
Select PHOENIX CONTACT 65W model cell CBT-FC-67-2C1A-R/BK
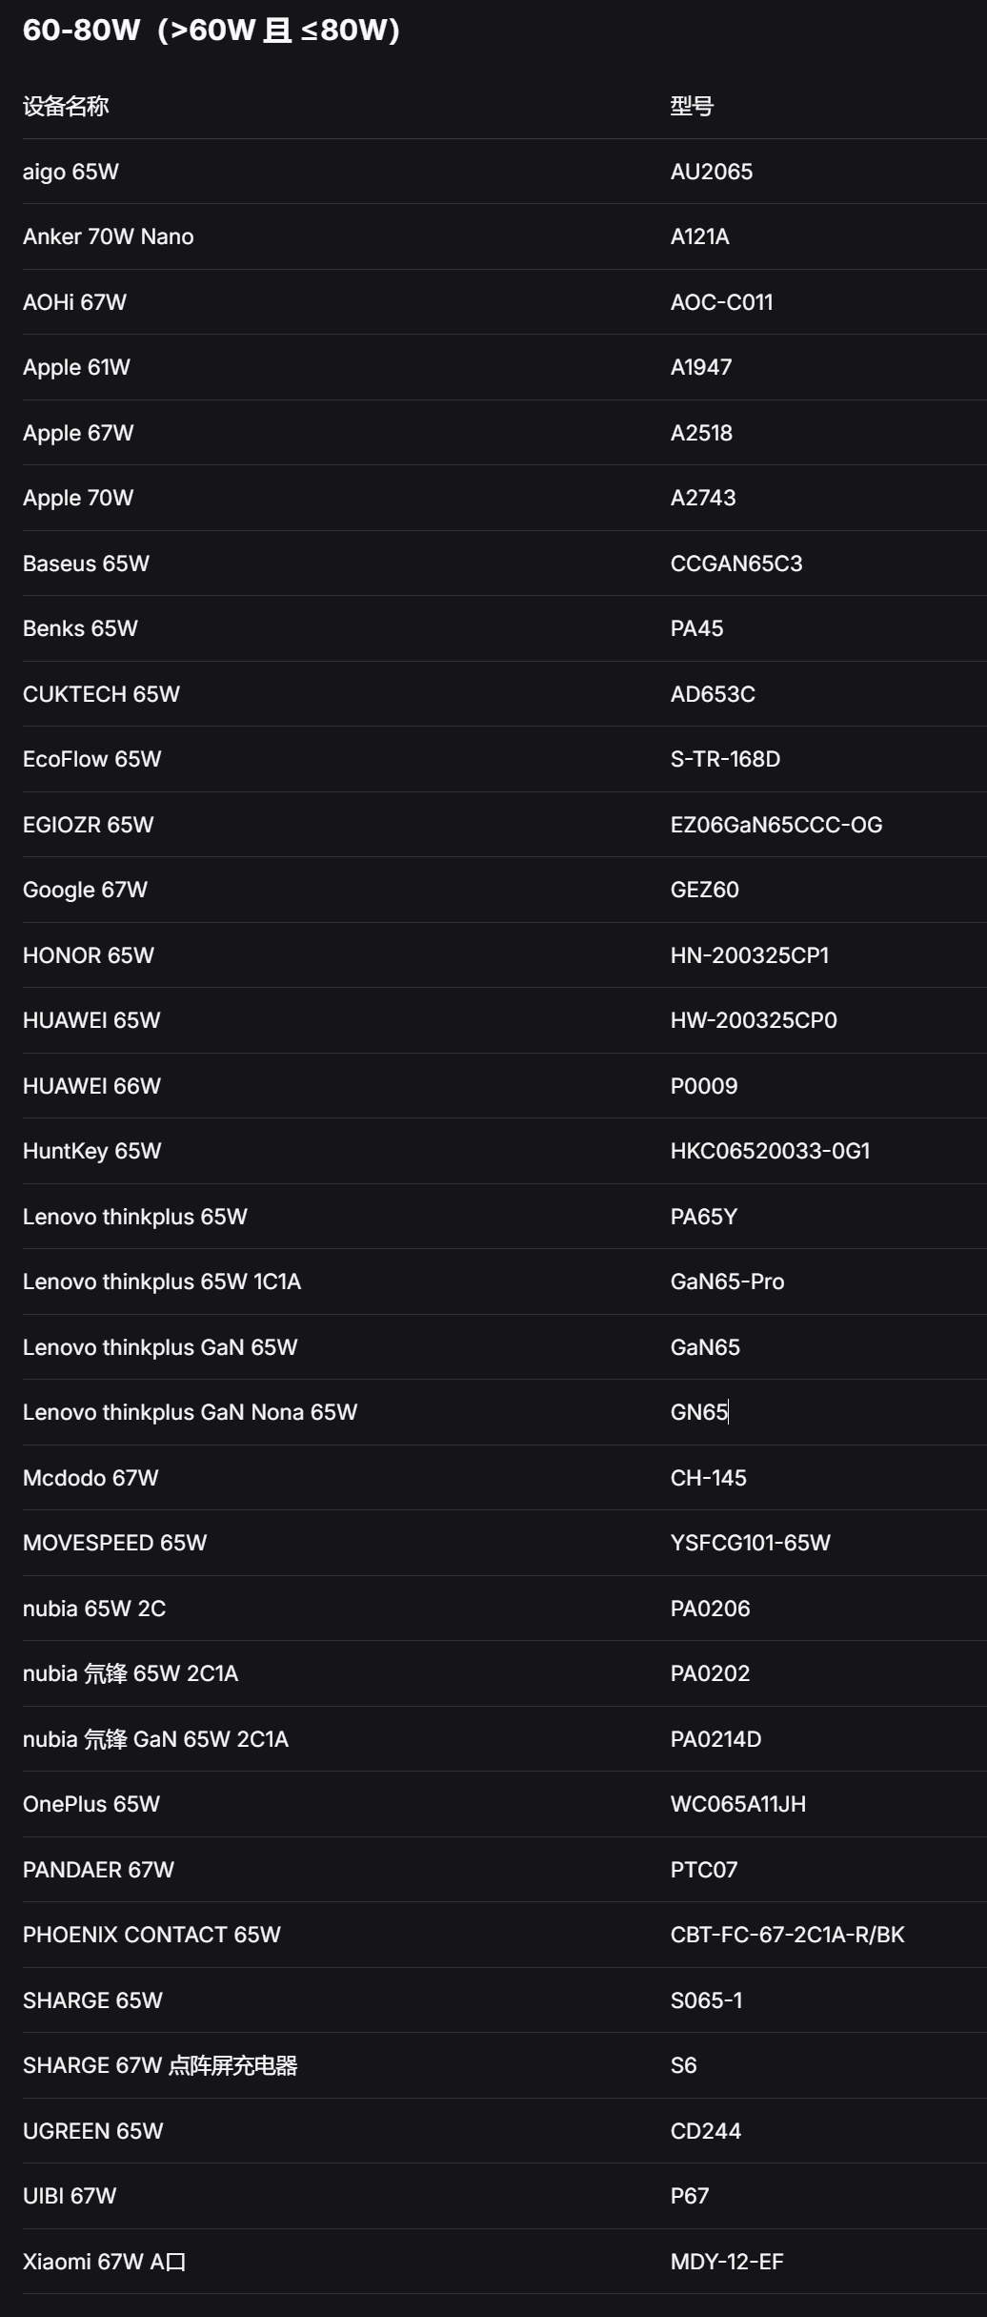click(787, 1935)
